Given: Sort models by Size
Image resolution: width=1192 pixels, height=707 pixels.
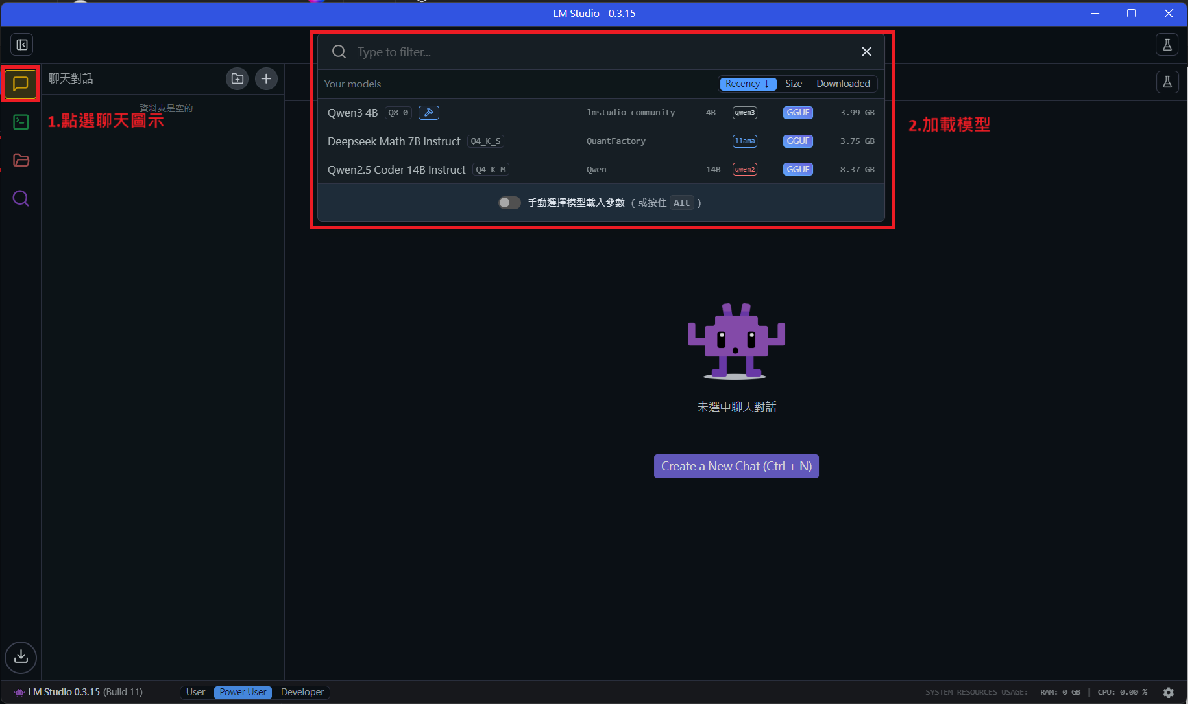Looking at the screenshot, I should point(794,84).
